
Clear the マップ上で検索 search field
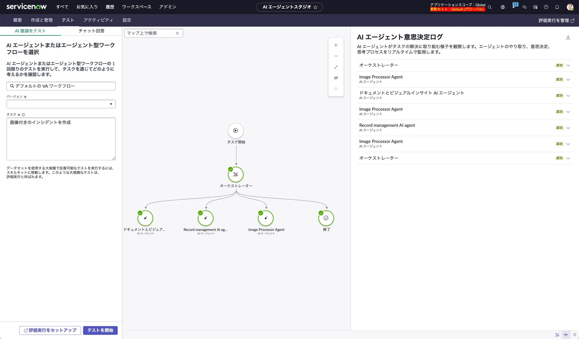tap(177, 33)
